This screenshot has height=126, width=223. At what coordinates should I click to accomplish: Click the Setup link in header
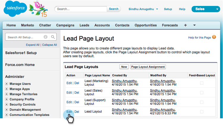coord(168,9)
